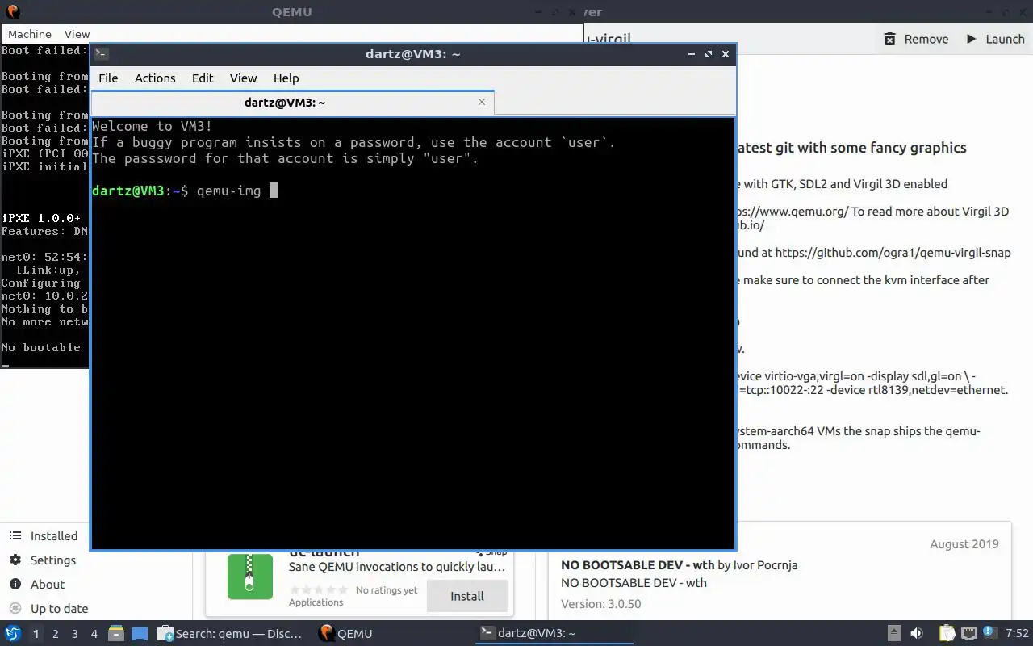Open the application launcher menu icon
Screen dimensions: 1033x646
click(x=13, y=633)
